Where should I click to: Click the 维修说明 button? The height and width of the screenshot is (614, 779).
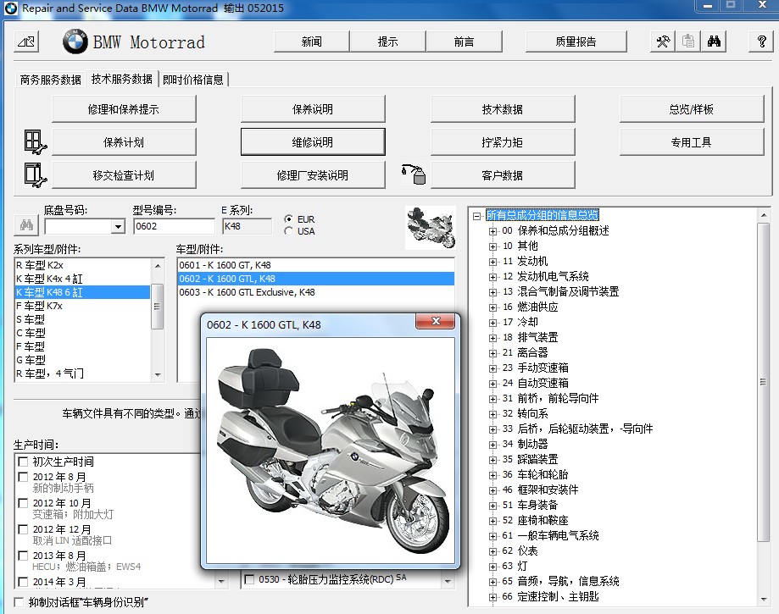313,142
